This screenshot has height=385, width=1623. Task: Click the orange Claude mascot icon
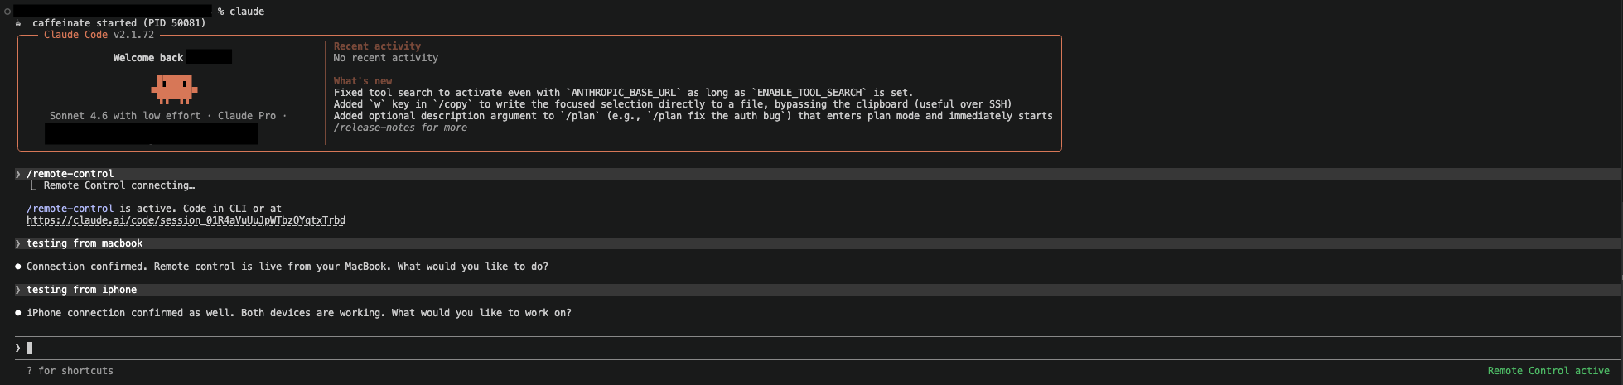(174, 89)
